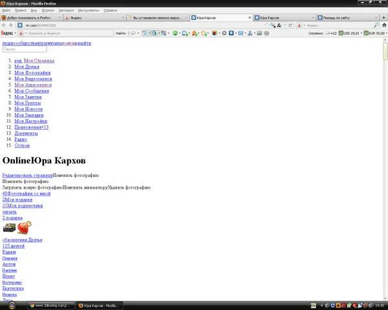Open the Журнал menu

pyautogui.click(x=48, y=10)
